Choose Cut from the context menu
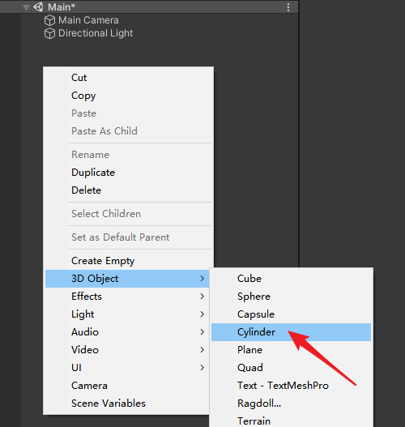 (128, 78)
